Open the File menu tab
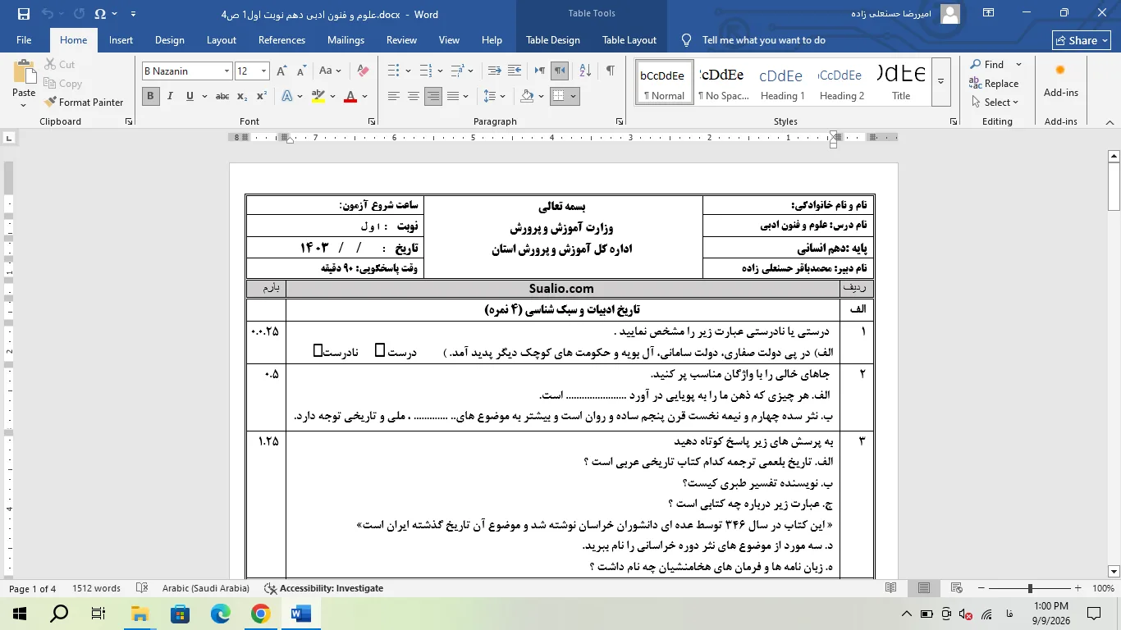The width and height of the screenshot is (1121, 630). coord(24,39)
